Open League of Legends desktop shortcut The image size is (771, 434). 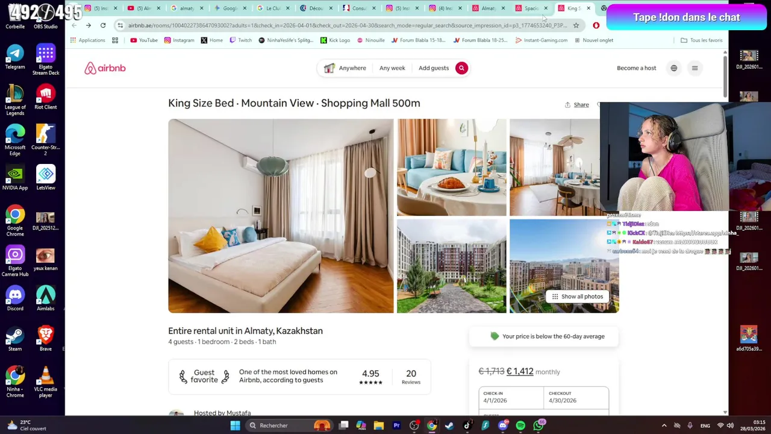pyautogui.click(x=15, y=100)
